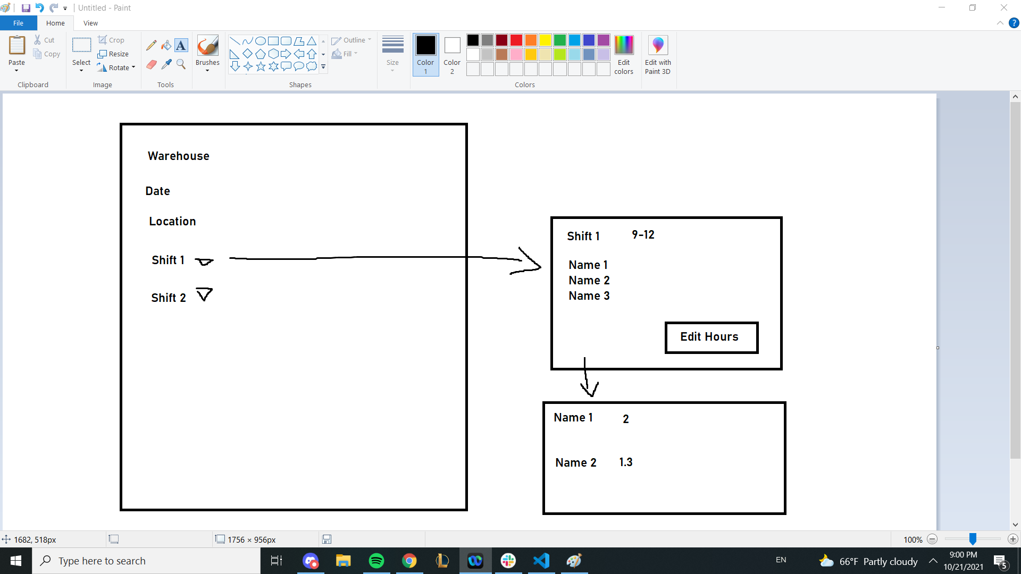Open the Windows Start menu
Screen dimensions: 1021x574
coord(16,561)
